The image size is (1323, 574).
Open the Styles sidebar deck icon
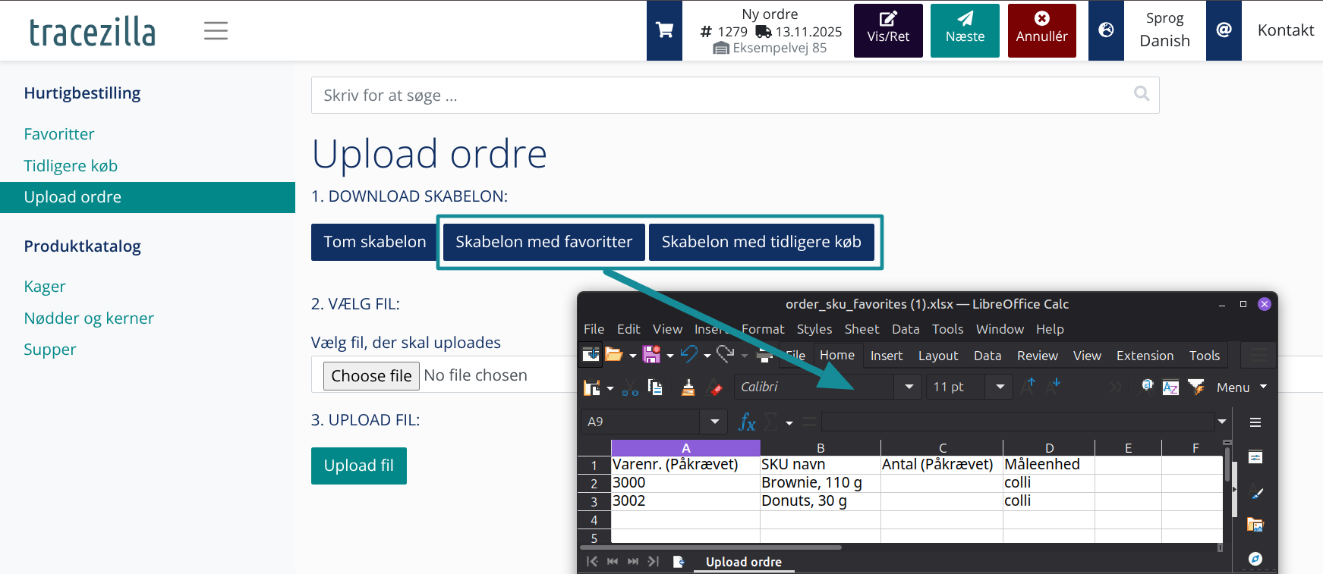(x=1255, y=492)
